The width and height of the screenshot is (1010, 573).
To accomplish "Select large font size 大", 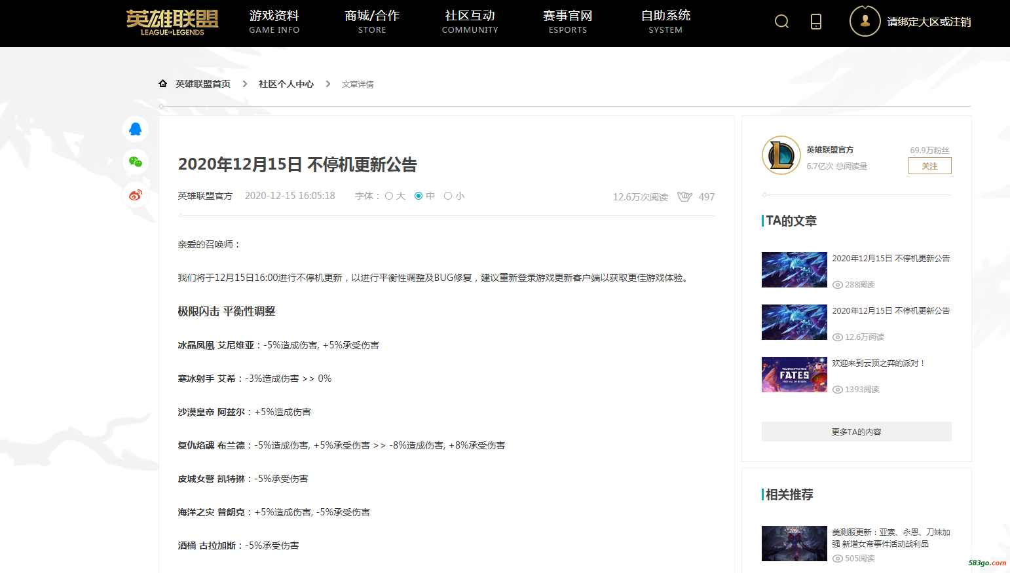I will 389,196.
